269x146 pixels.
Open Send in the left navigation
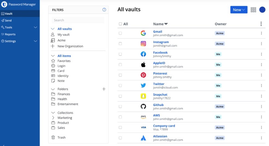[x=8, y=20]
